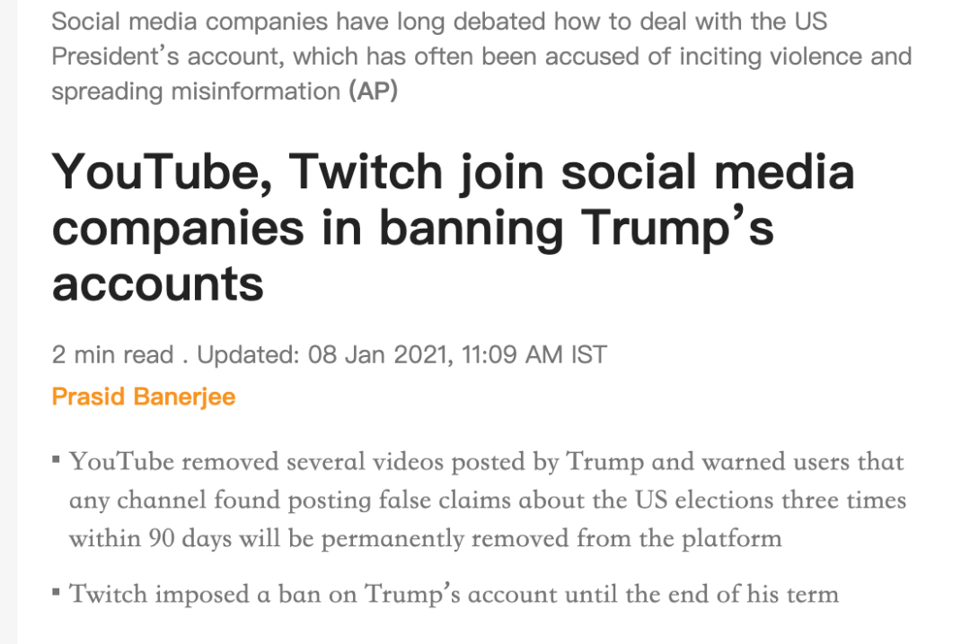
Task: Click the word 'Twitch' in the headline
Action: tap(366, 172)
